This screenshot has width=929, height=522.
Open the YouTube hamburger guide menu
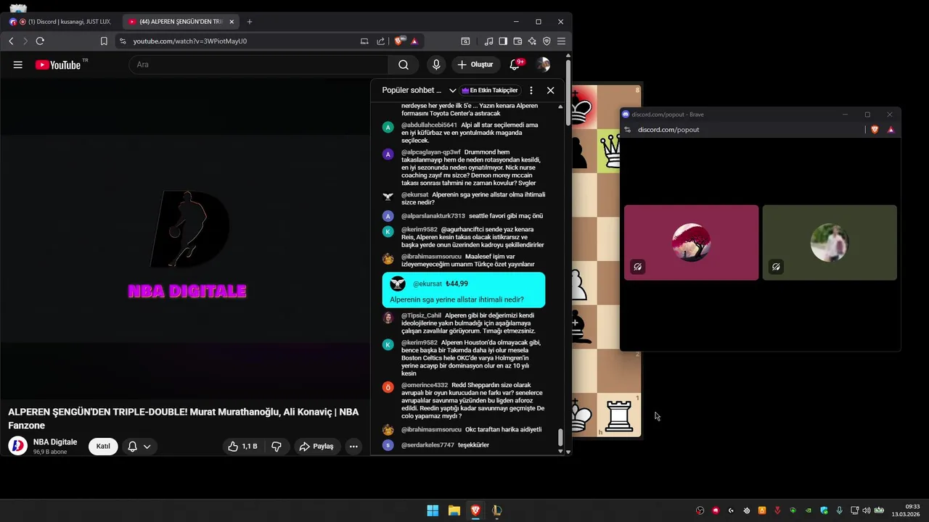17,65
